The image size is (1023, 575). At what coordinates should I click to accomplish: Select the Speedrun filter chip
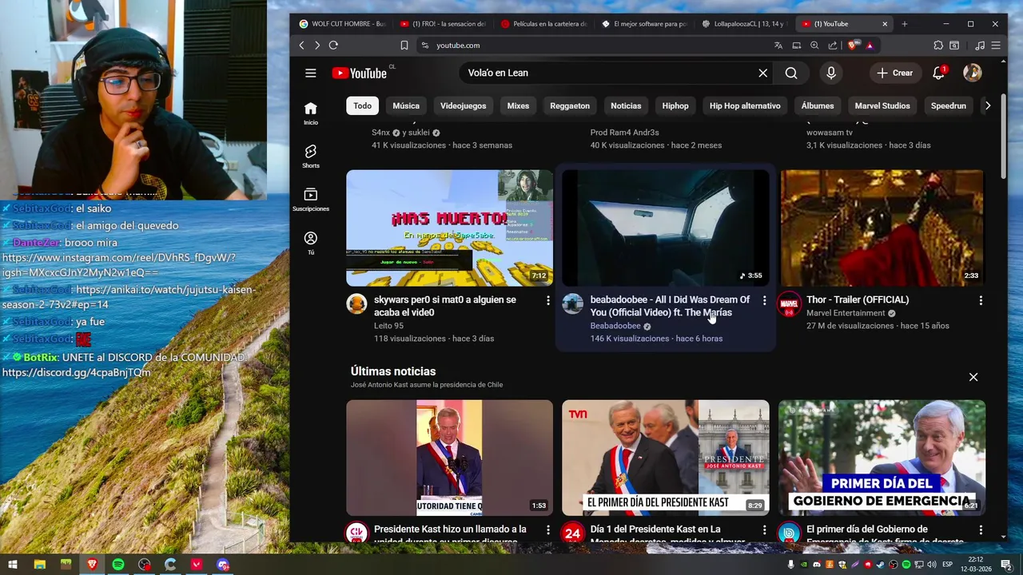point(949,105)
